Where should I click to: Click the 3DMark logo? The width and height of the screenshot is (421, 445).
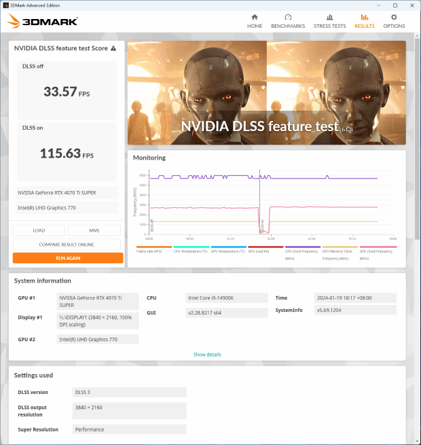pos(42,21)
